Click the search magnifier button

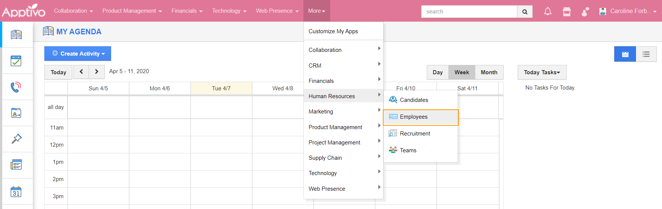(x=525, y=12)
